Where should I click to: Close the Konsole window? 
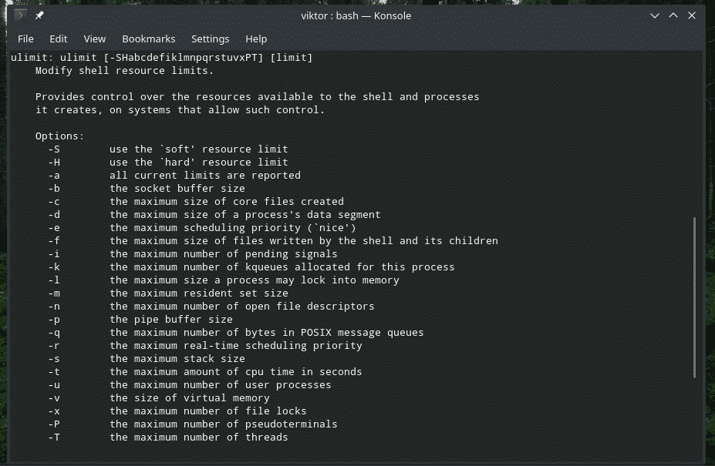tap(693, 15)
